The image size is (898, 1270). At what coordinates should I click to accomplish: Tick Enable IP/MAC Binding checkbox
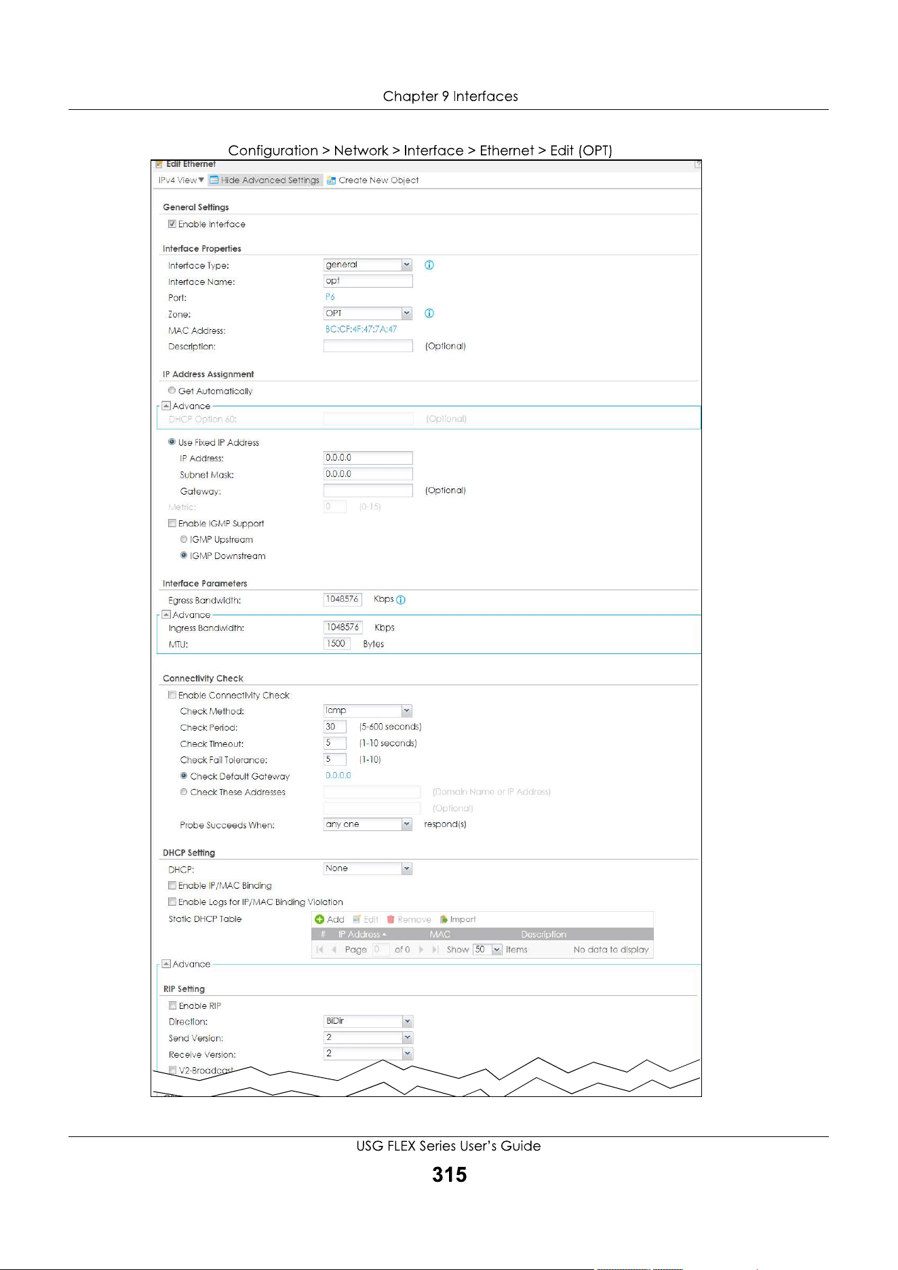[172, 886]
